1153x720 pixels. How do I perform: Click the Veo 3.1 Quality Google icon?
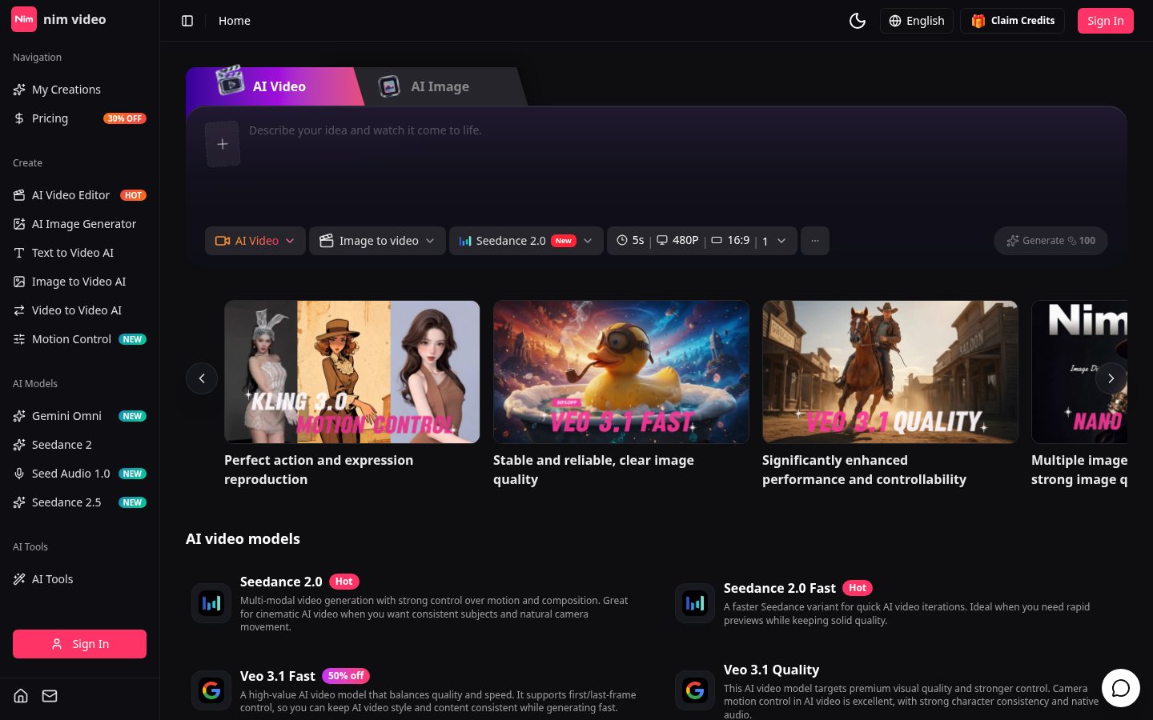point(695,690)
